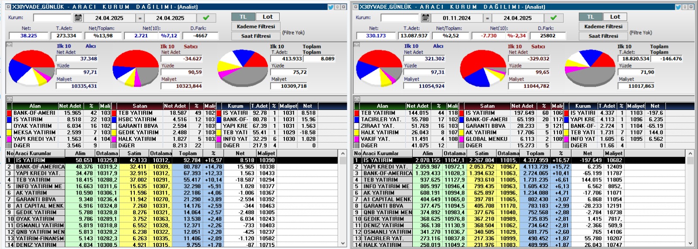Click HSBC YATIRIM in left Satan list
Screen dimensions: 698x249
137,119
